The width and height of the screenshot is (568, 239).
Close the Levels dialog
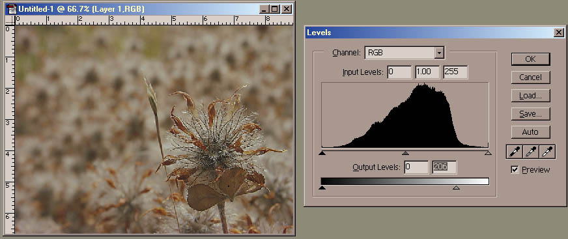click(559, 33)
